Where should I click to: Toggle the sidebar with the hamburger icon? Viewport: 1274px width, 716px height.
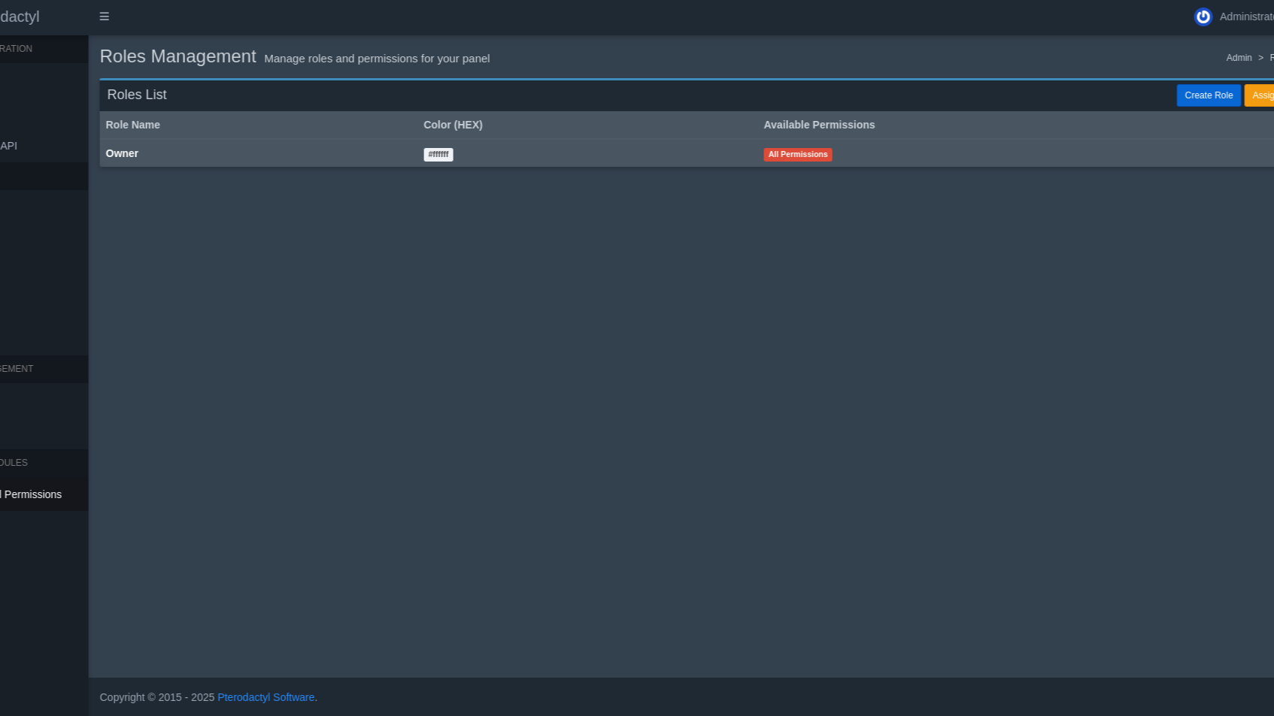[x=105, y=17]
